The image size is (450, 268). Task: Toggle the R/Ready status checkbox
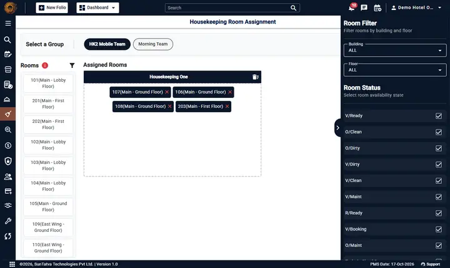pos(439,213)
